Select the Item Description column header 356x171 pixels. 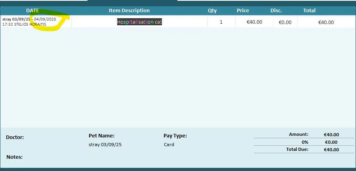[129, 11]
